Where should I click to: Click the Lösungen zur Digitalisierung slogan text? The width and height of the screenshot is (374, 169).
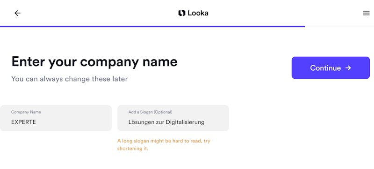[166, 122]
